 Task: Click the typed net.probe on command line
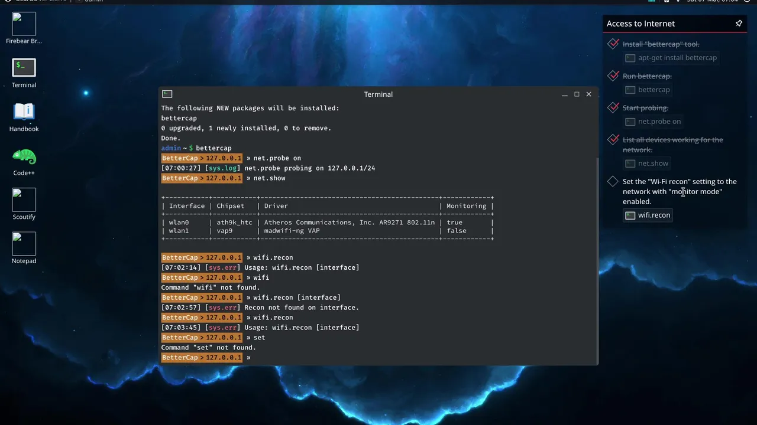[x=277, y=158]
